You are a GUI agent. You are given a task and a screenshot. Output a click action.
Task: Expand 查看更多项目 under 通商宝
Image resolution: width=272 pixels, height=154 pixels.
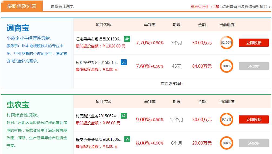pyautogui.click(x=172, y=84)
